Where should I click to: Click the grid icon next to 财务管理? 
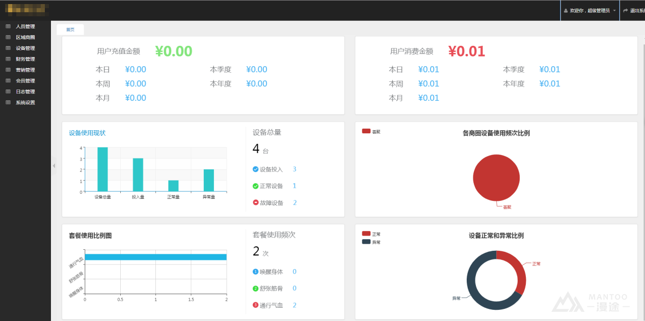pos(8,59)
